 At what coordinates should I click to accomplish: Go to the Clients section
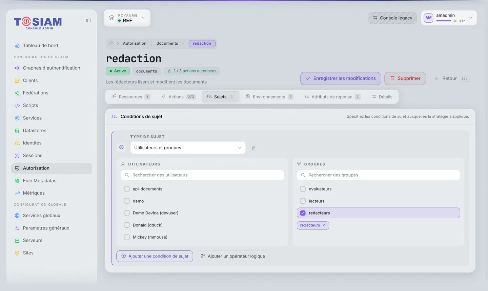click(52, 81)
